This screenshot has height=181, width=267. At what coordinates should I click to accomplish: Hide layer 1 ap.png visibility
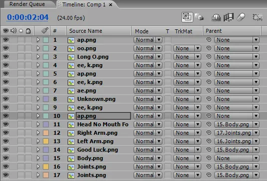5,40
